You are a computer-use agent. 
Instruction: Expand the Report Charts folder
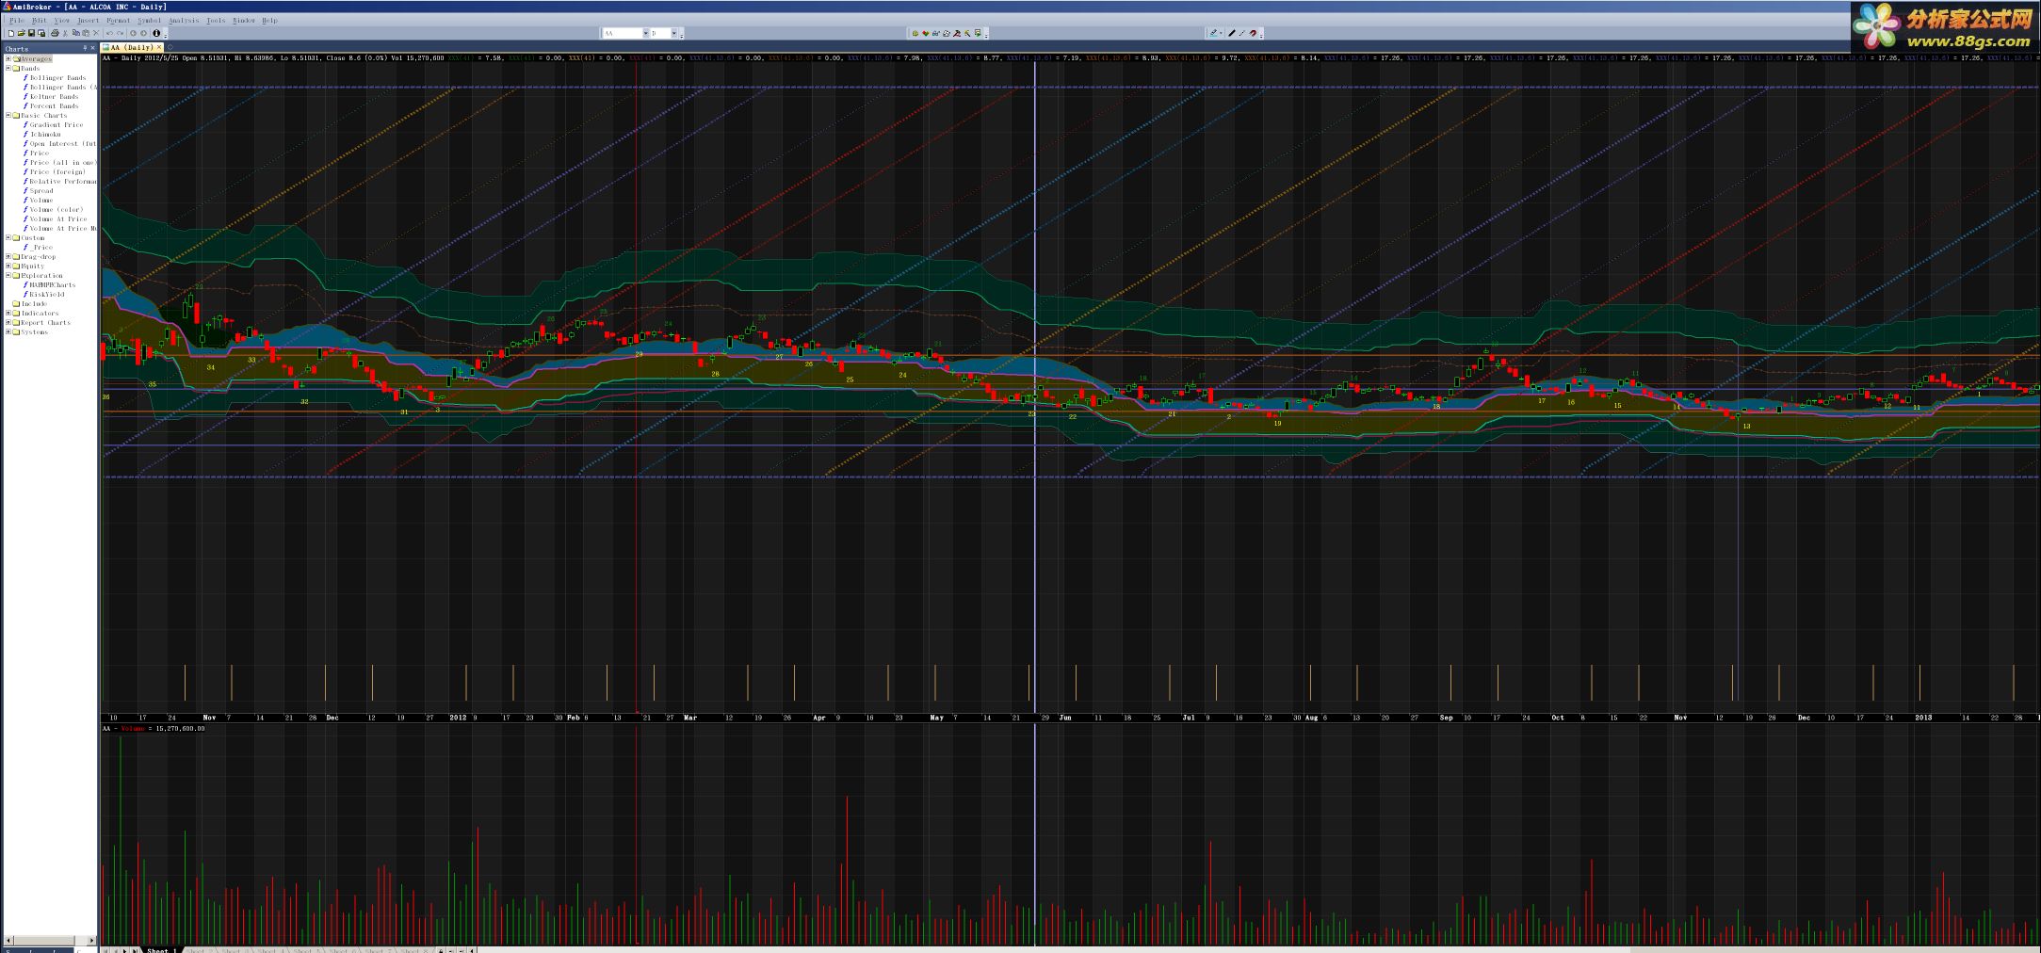pos(8,322)
